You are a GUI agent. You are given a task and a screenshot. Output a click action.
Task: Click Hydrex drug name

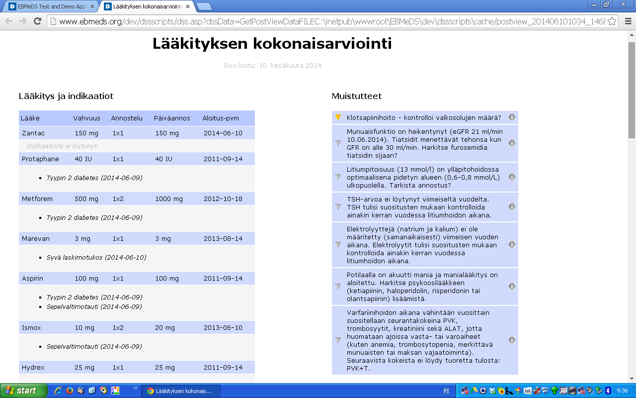coord(33,368)
